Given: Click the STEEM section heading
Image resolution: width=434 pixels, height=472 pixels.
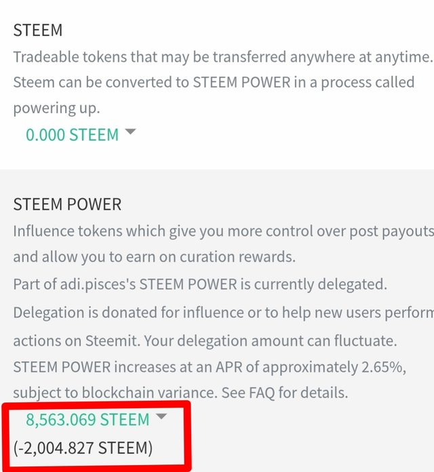Looking at the screenshot, I should click(x=38, y=31).
